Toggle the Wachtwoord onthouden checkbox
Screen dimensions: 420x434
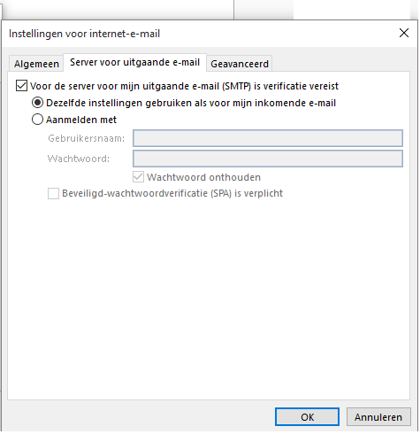pos(138,177)
